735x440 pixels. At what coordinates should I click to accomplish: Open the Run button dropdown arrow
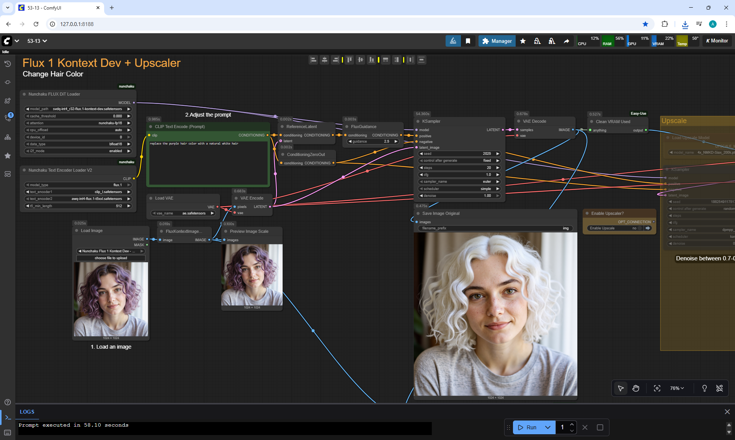pos(548,427)
